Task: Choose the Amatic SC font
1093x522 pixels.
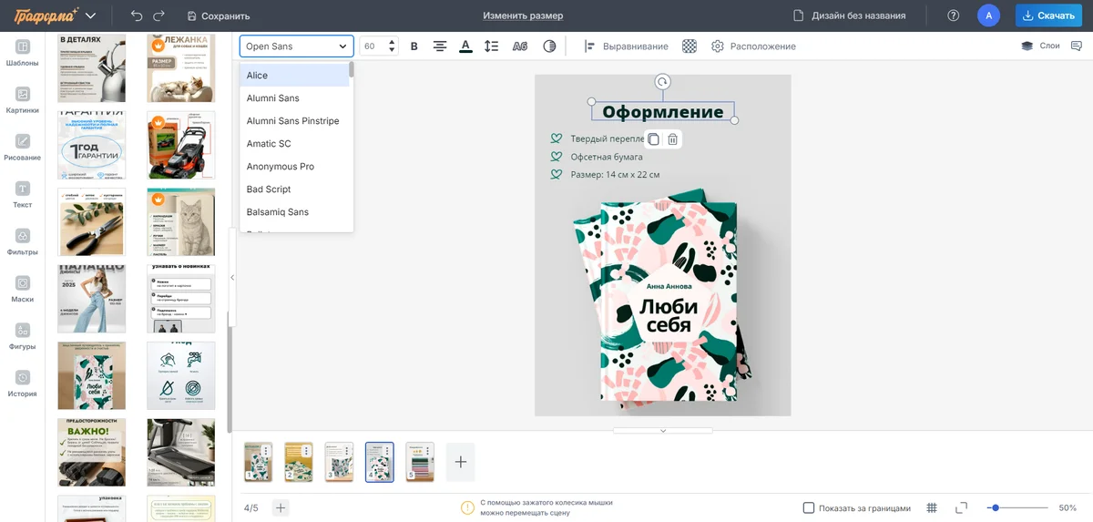Action: pyautogui.click(x=294, y=144)
